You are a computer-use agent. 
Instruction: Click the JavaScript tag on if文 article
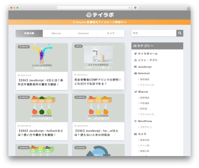[x=24, y=47]
